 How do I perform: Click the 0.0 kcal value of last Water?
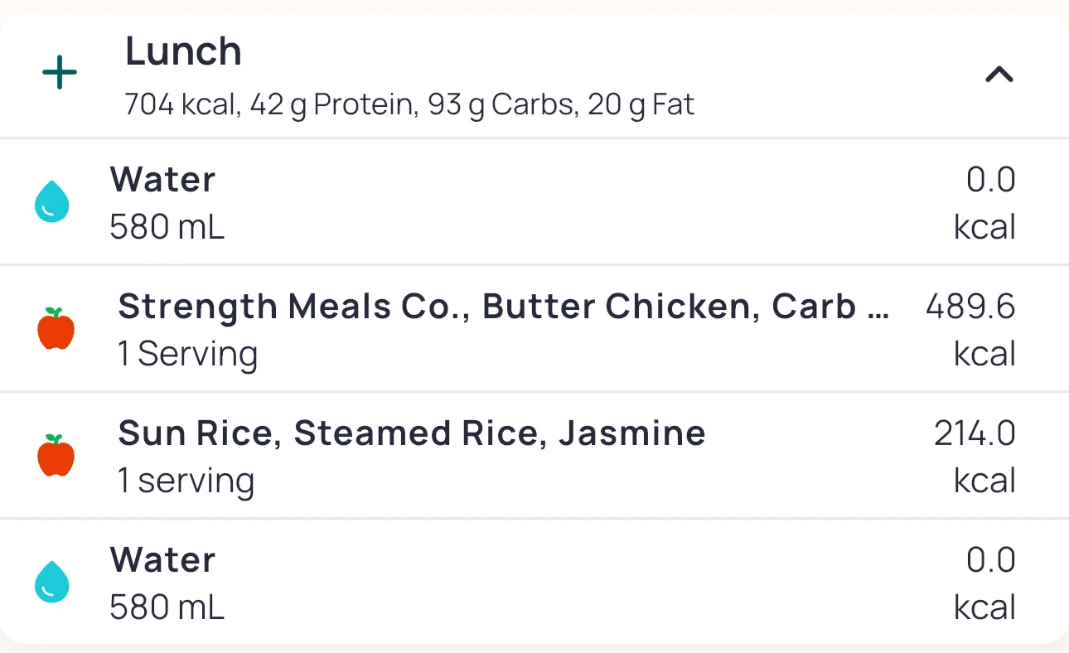pos(989,583)
